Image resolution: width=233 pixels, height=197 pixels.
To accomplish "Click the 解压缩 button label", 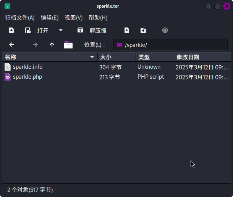I will click(x=98, y=31).
